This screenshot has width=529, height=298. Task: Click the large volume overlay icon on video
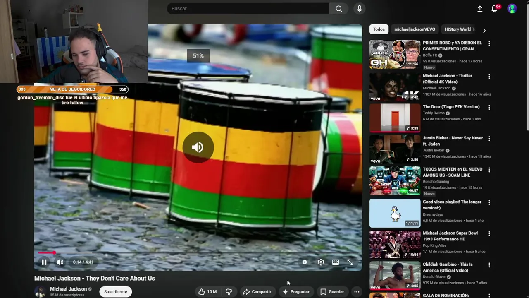198,147
